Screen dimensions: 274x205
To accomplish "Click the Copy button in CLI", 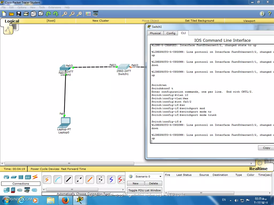I will tap(266, 148).
